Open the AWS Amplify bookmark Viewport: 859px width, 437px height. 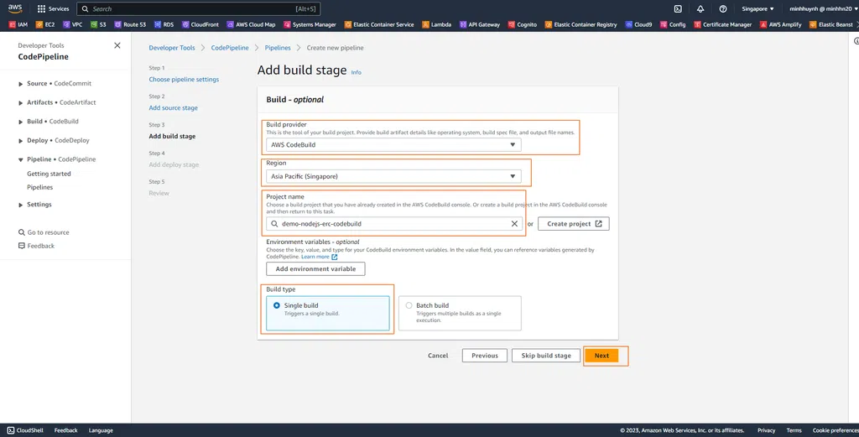point(781,24)
